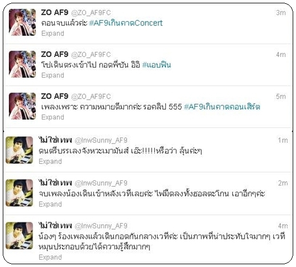This screenshot has height=267, width=296.
Task: Expand the InwSunny_AF9 tweet posted 1m ago
Action: (x=50, y=162)
